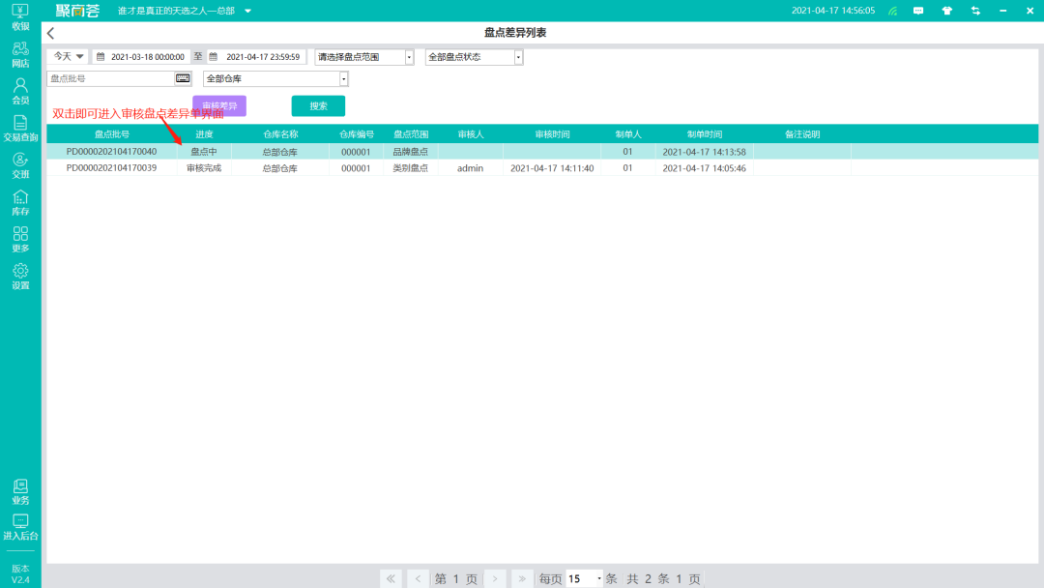Open the message icon in the top bar
This screenshot has width=1044, height=588.
(918, 11)
